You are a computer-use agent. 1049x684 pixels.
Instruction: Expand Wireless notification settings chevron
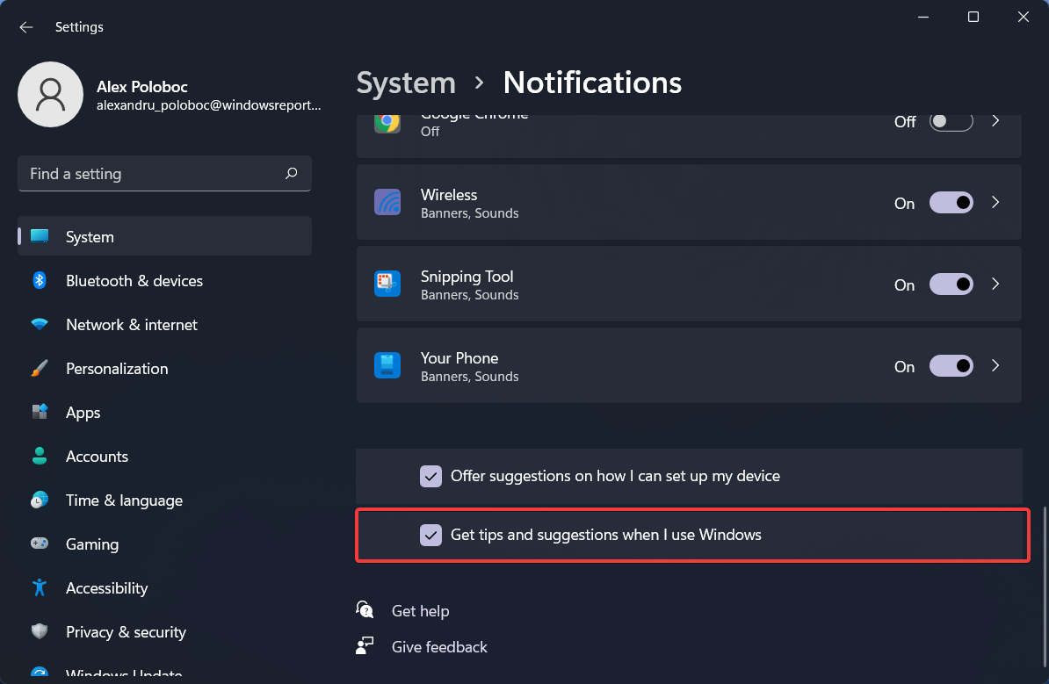[x=995, y=203]
